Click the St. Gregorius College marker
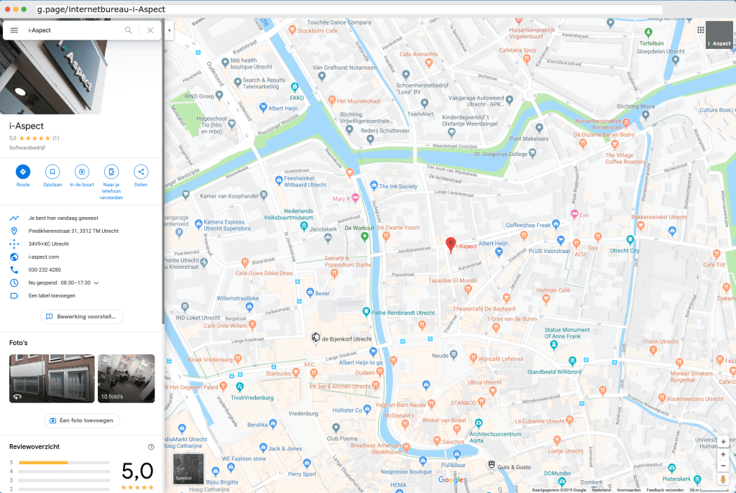736x493 pixels. (x=532, y=153)
